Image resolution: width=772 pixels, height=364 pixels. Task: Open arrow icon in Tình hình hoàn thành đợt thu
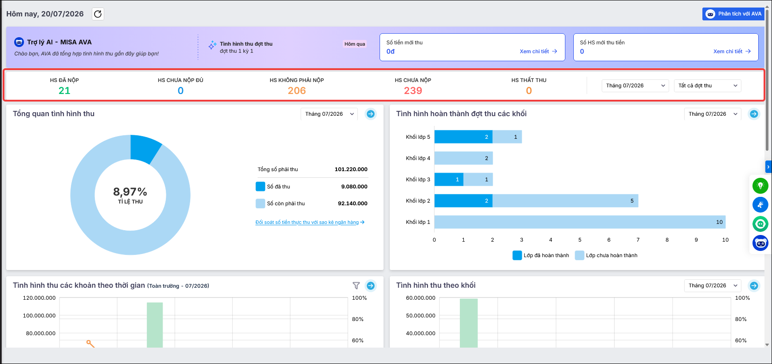coord(754,114)
